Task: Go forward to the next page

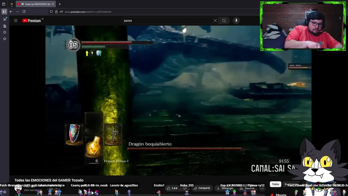Action: click(x=17, y=12)
